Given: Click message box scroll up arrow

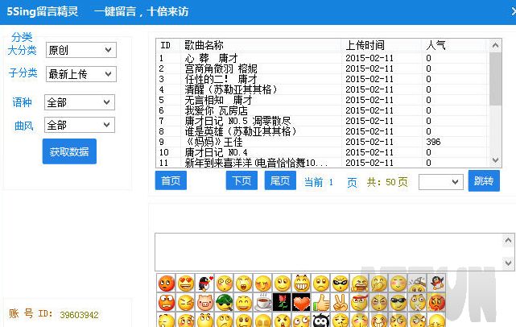Looking at the screenshot, I should point(508,240).
